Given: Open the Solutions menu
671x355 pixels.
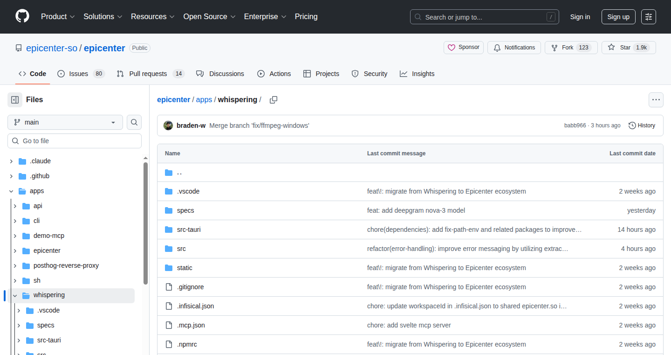Looking at the screenshot, I should pos(103,16).
